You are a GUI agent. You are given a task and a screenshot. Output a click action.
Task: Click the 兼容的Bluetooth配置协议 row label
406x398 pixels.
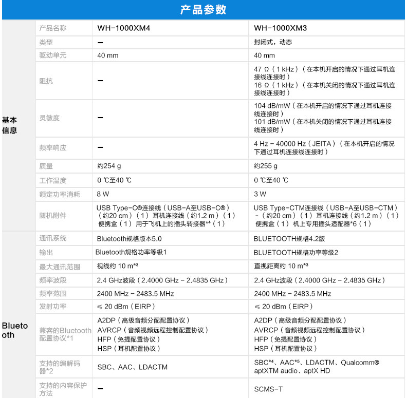65,334
